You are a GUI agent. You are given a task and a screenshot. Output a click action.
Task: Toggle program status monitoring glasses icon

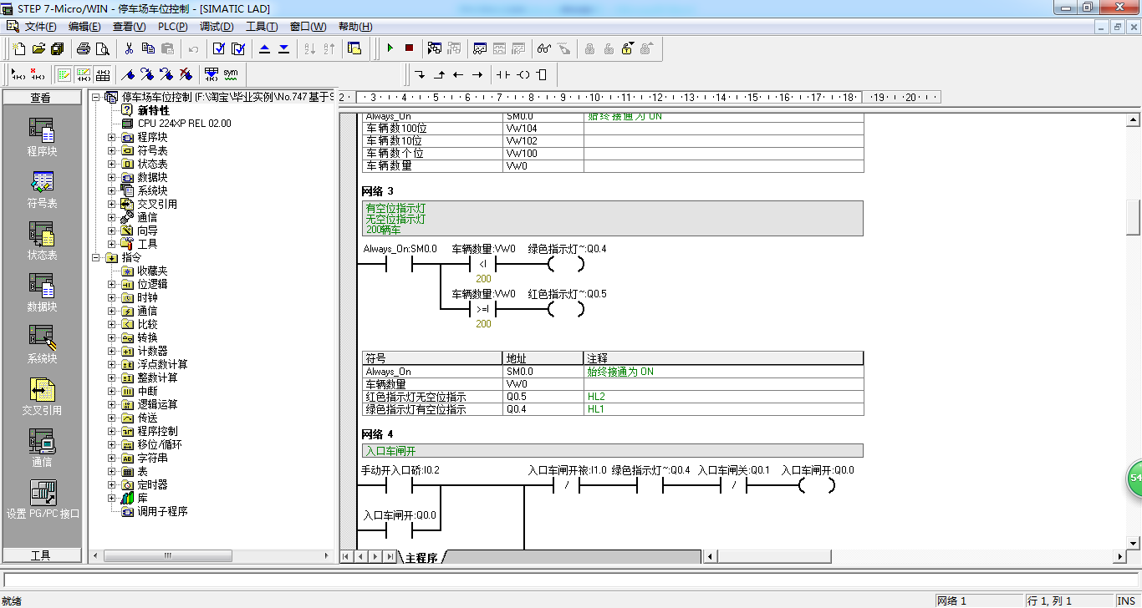click(543, 48)
